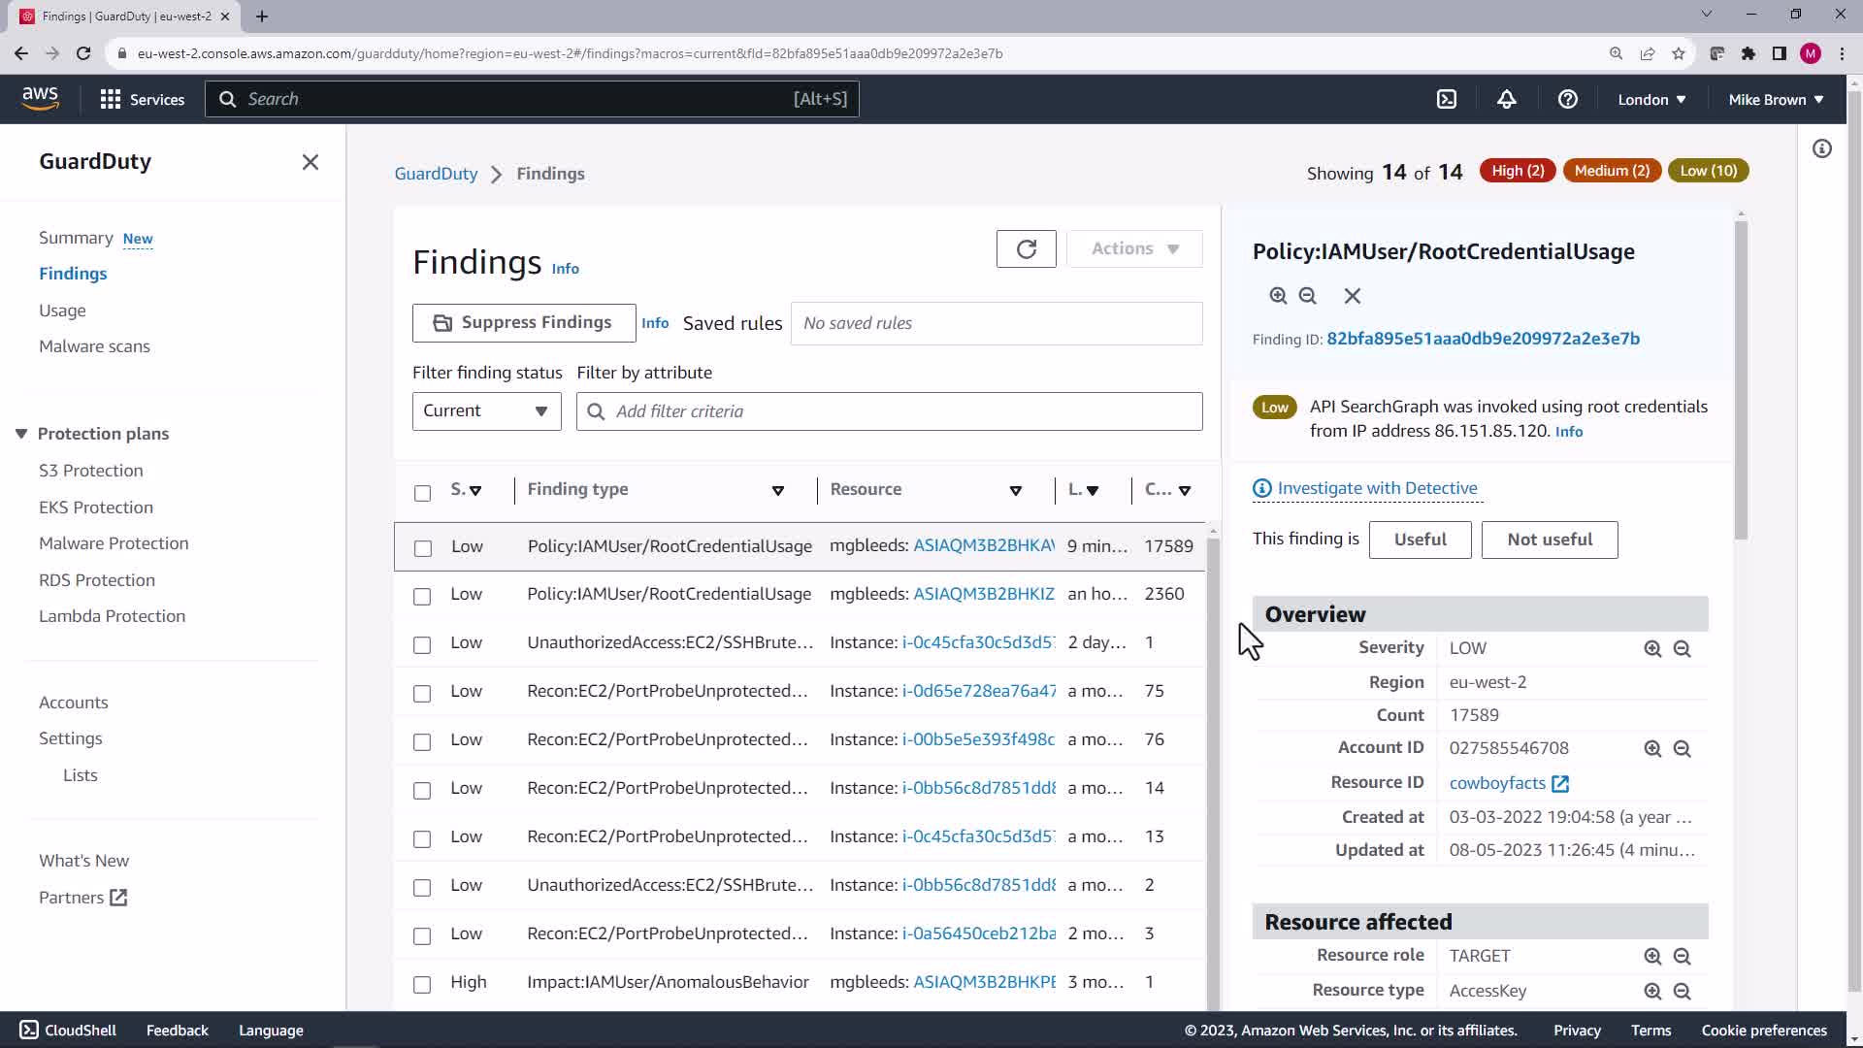Open the Current finding status dropdown
Image resolution: width=1863 pixels, height=1048 pixels.
tap(486, 411)
